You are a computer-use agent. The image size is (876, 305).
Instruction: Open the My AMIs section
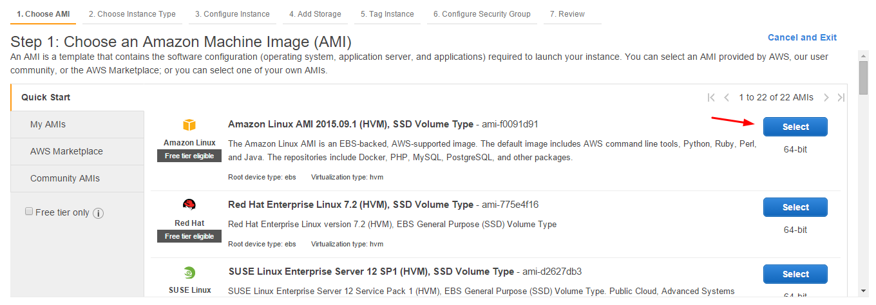click(48, 124)
